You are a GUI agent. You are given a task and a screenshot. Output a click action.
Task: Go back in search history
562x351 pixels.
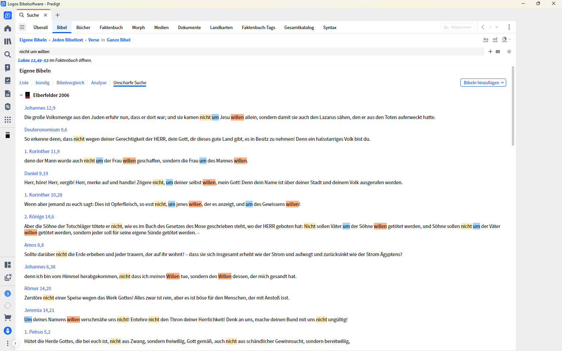(483, 27)
